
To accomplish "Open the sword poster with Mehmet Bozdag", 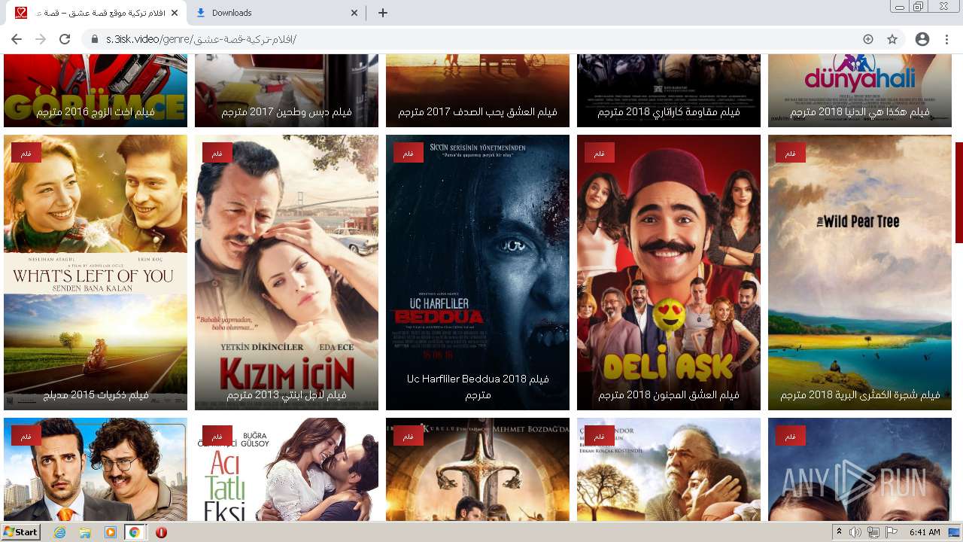I will pos(478,469).
